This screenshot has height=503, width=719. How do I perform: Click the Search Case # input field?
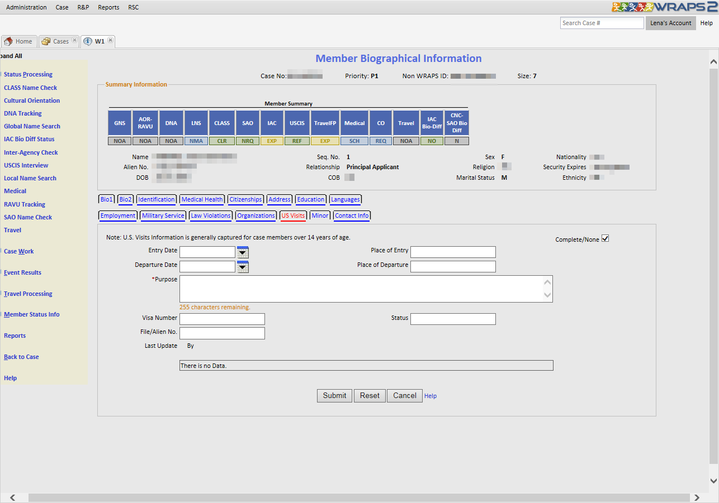[602, 23]
